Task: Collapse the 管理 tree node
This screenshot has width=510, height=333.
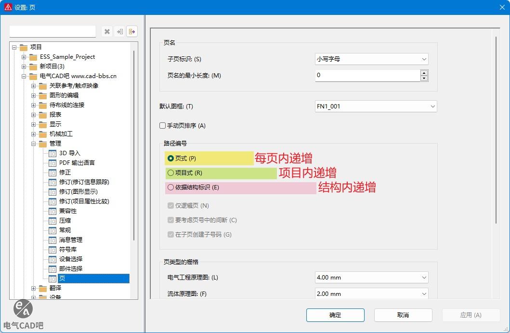Action: pyautogui.click(x=34, y=144)
